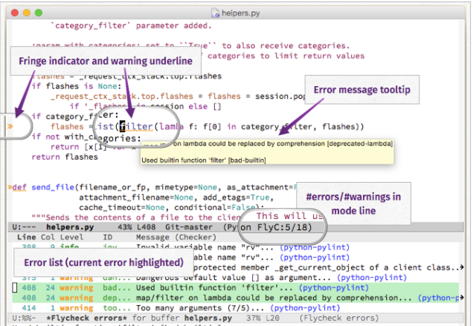473x326 pixels.
Task: Open python-pylint link in 'Too many arguments' row
Action: point(305,308)
